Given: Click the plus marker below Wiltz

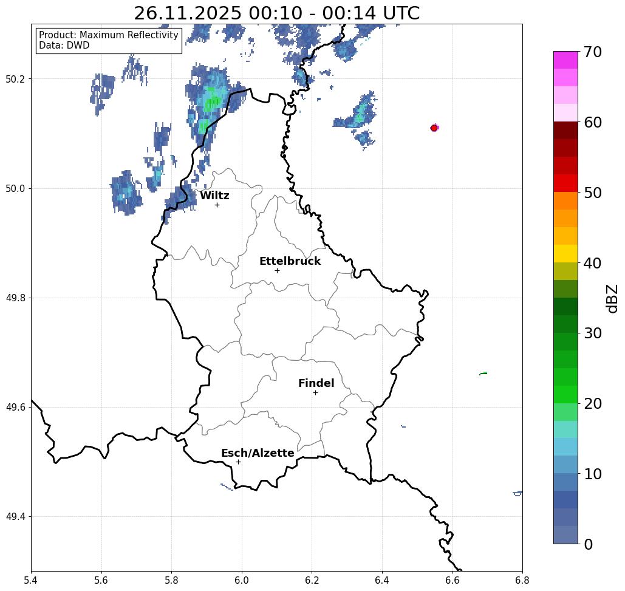Looking at the screenshot, I should [x=217, y=205].
